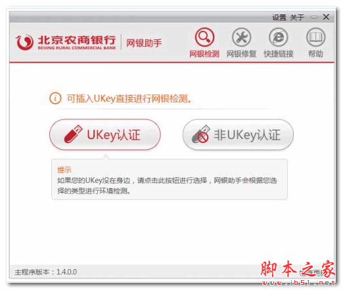Viewport: 343px width, 290px height.
Task: Click the red USB key icon
Action: [x=73, y=135]
